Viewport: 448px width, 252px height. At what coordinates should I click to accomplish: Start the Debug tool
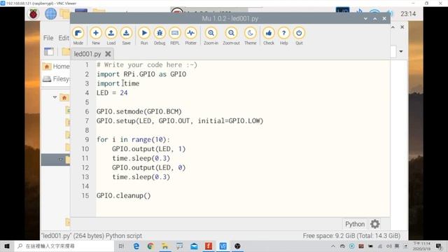pyautogui.click(x=160, y=36)
